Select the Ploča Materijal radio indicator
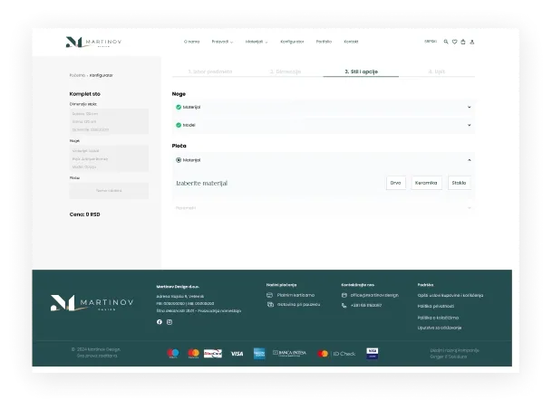Image resolution: width=552 pixels, height=409 pixels. (179, 160)
